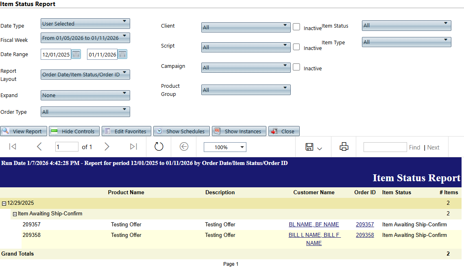Refresh the report with the circular arrow
Image resolution: width=464 pixels, height=269 pixels.
(159, 147)
